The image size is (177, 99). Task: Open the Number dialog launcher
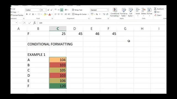pyautogui.click(x=108, y=18)
